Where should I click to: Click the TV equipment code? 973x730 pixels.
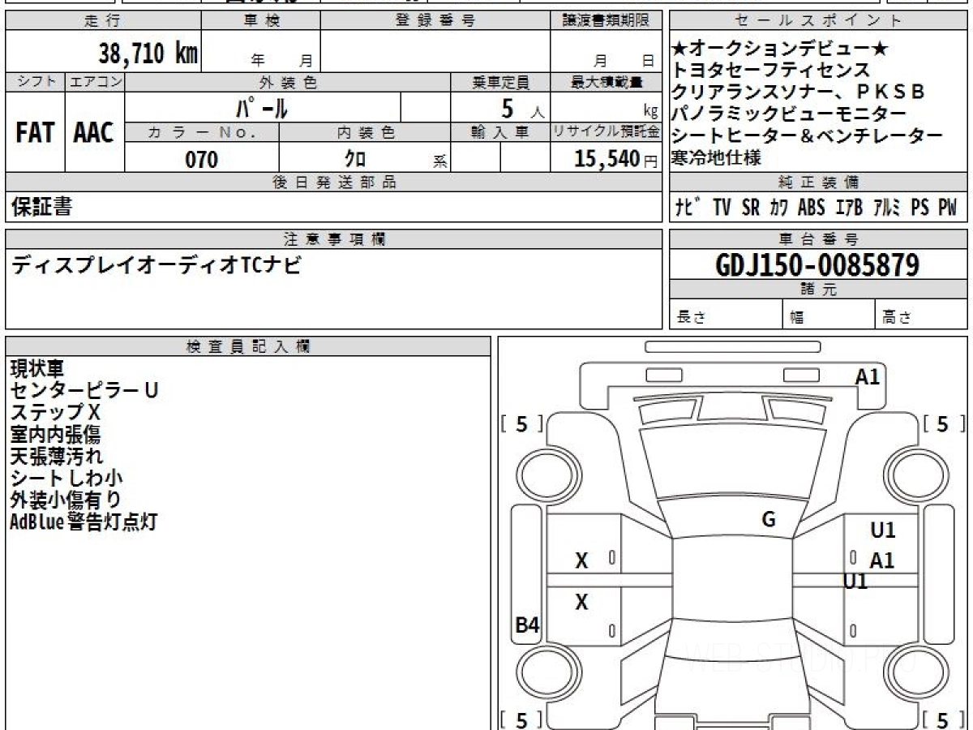(722, 208)
